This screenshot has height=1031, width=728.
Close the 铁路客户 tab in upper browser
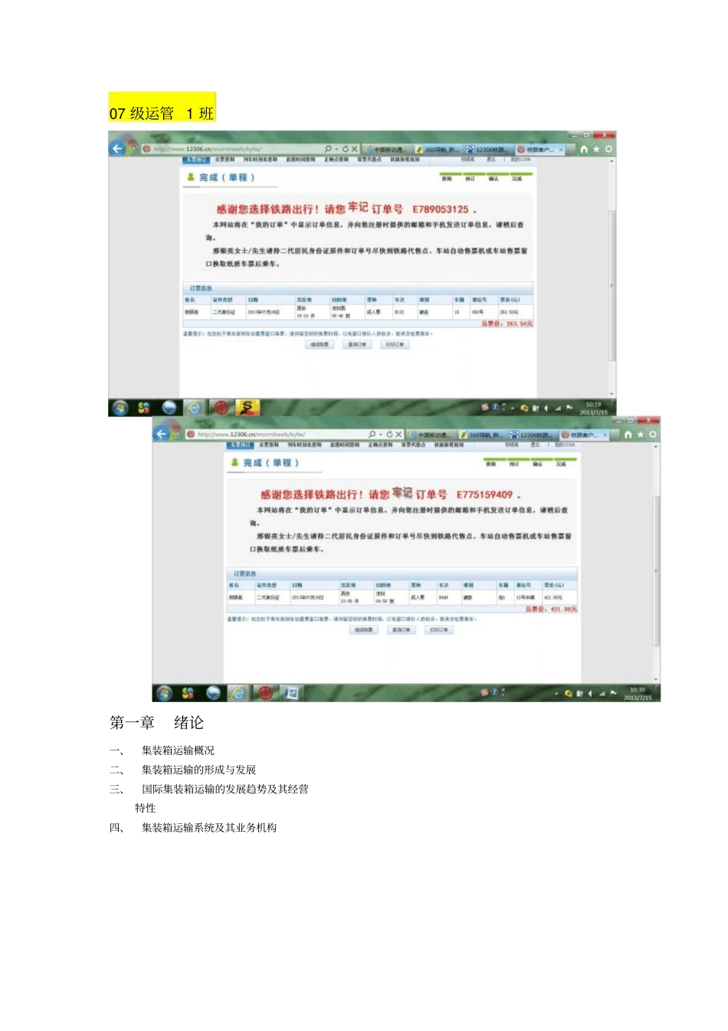[x=562, y=149]
